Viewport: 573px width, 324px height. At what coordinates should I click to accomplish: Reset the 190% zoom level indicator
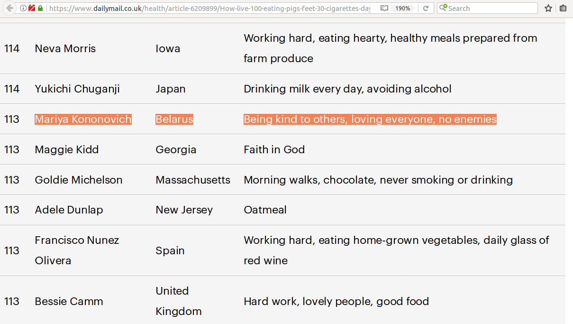point(402,8)
